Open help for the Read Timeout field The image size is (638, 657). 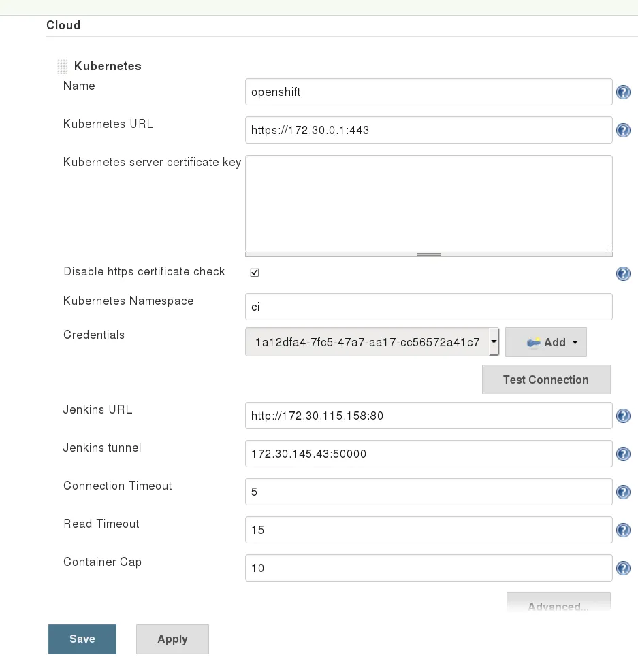(623, 530)
